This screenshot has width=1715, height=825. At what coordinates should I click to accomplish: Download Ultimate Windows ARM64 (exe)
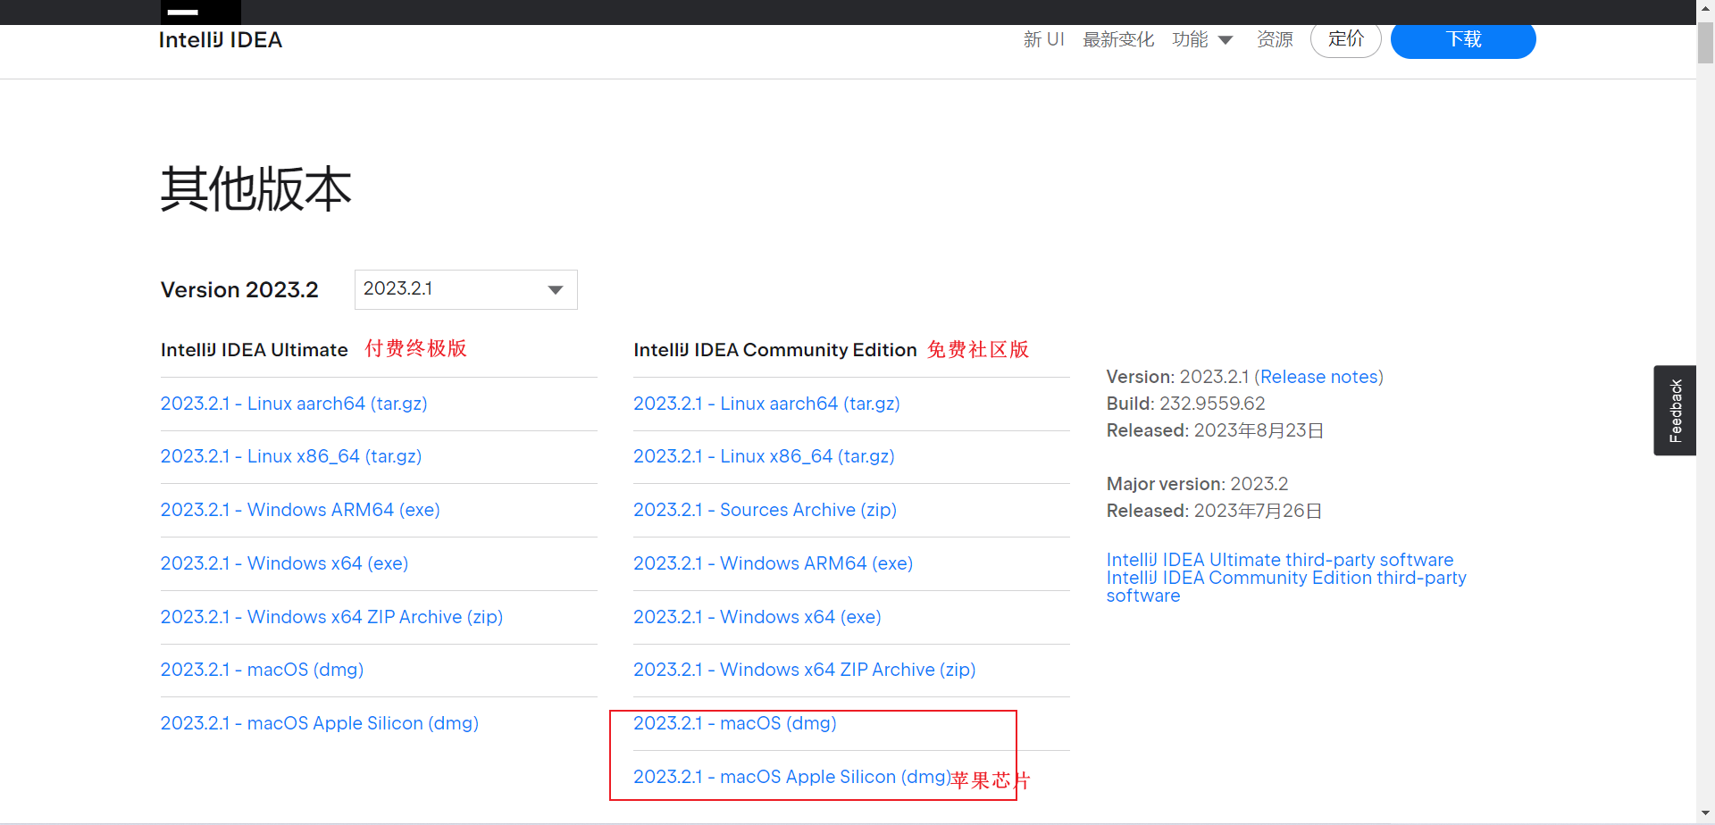coord(300,510)
